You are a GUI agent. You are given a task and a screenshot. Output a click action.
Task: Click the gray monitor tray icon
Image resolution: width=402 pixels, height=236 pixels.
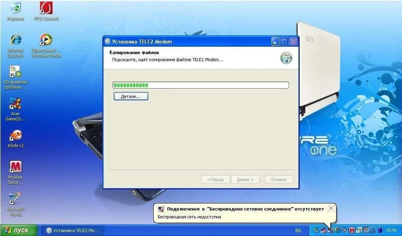366,231
